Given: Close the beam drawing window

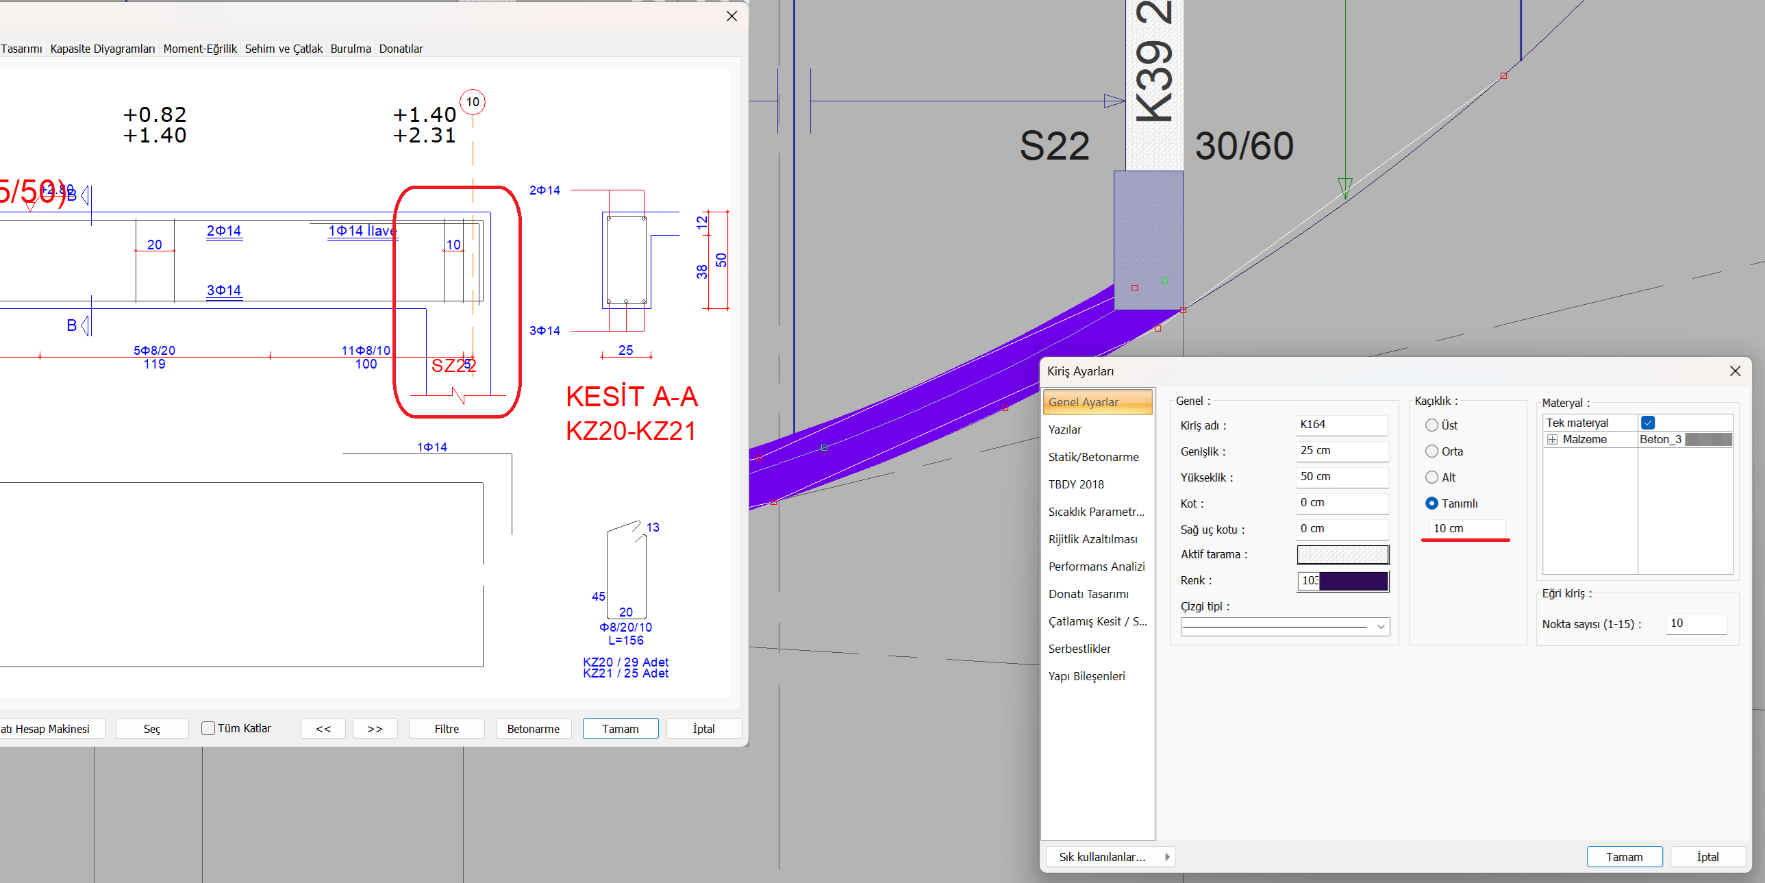Looking at the screenshot, I should point(731,16).
